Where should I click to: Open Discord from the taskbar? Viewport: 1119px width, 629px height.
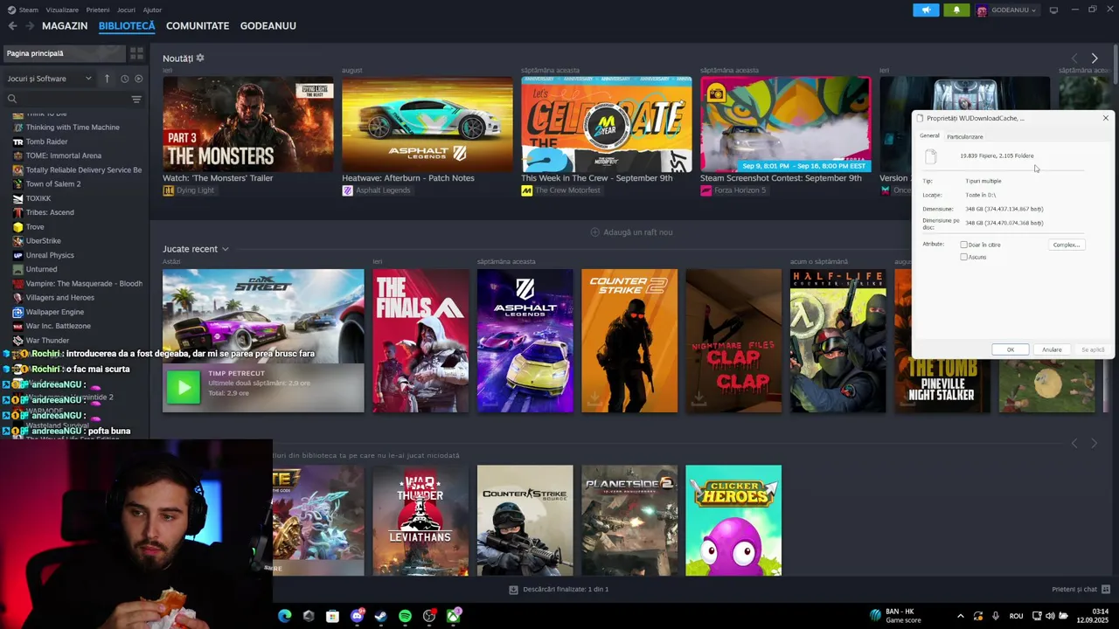357,616
